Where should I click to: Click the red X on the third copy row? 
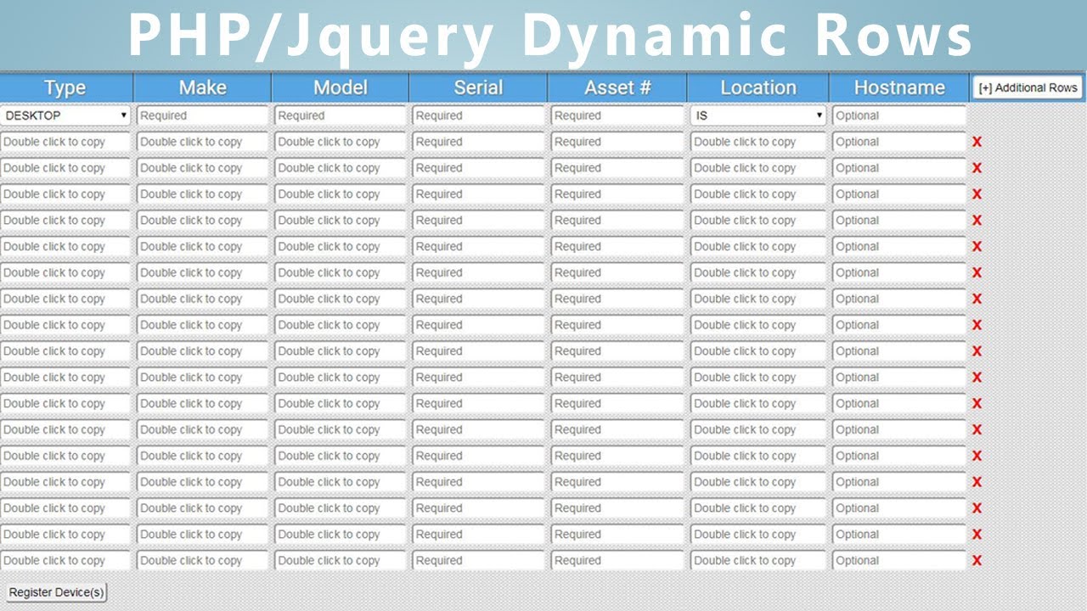point(977,194)
